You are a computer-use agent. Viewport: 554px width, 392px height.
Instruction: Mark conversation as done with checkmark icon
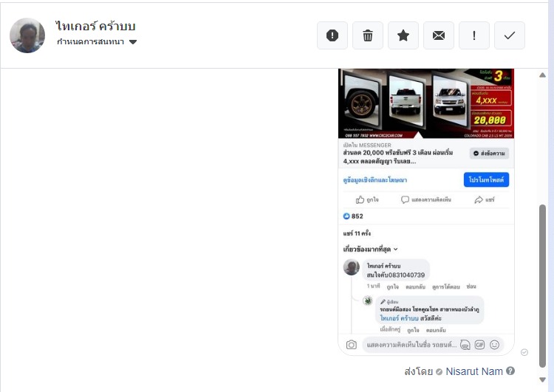click(x=509, y=35)
